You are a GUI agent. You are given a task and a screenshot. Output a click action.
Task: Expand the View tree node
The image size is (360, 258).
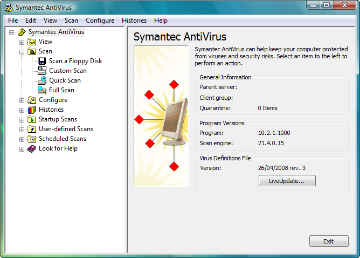(22, 42)
